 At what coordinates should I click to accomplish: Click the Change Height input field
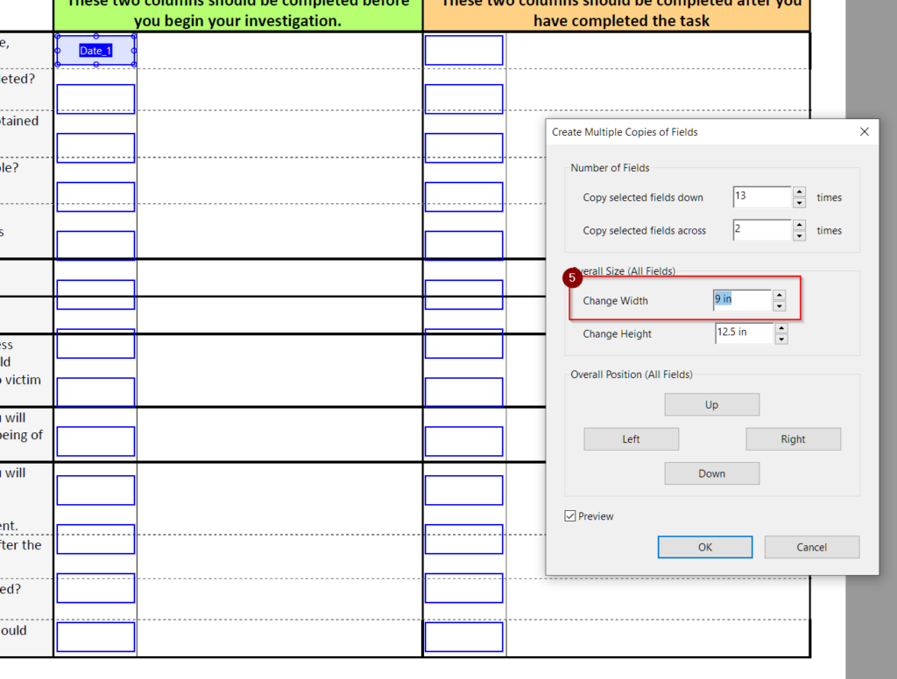744,333
